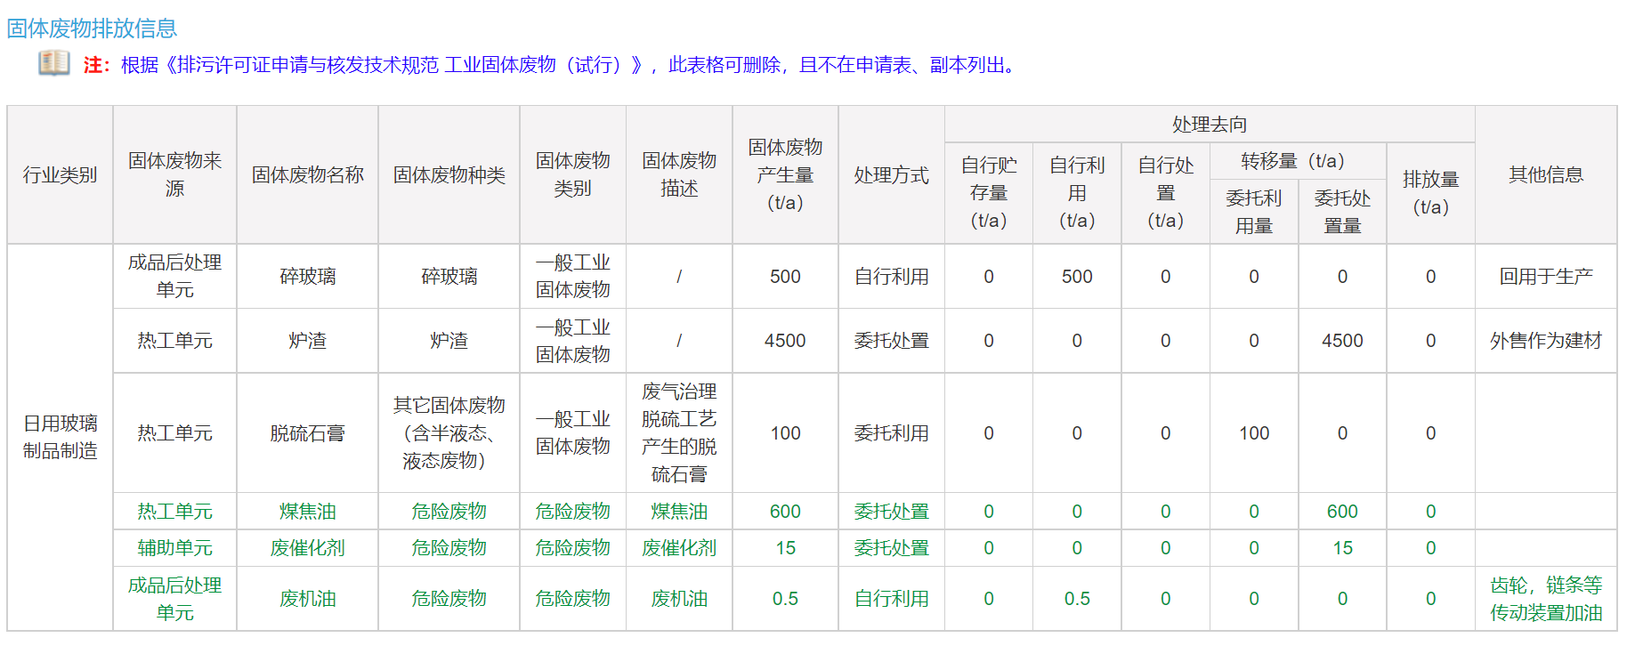
Task: Click the 600 production amount cell
Action: pyautogui.click(x=785, y=512)
